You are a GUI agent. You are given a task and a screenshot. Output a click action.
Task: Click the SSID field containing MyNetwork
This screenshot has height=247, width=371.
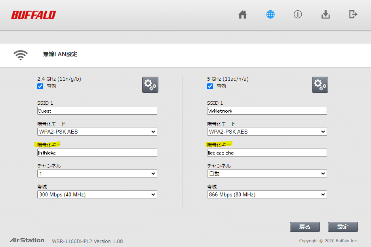point(267,111)
